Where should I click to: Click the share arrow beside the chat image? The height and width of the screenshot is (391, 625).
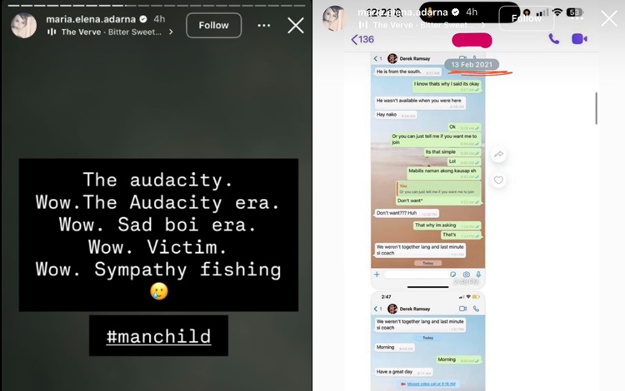click(x=498, y=155)
